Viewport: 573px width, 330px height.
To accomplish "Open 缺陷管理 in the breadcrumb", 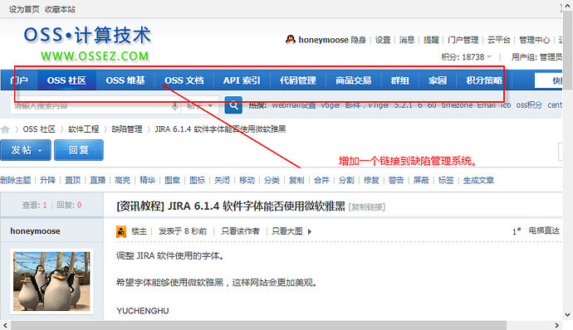I will [127, 129].
